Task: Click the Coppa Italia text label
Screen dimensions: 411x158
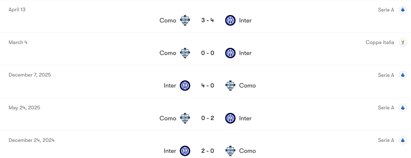Action: pyautogui.click(x=380, y=42)
